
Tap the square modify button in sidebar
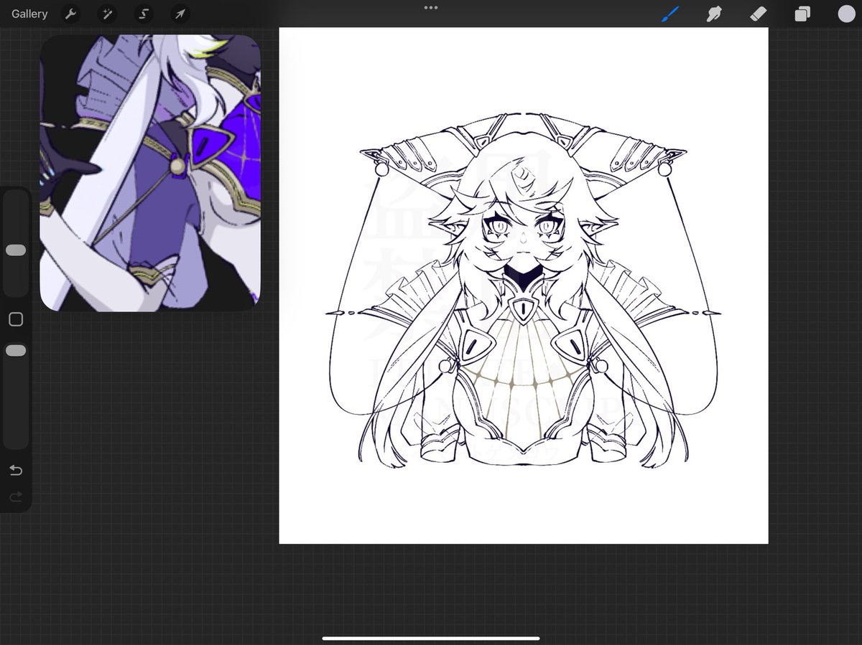coord(16,319)
